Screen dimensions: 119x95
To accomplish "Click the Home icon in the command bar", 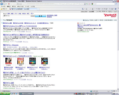I will point(83,9).
